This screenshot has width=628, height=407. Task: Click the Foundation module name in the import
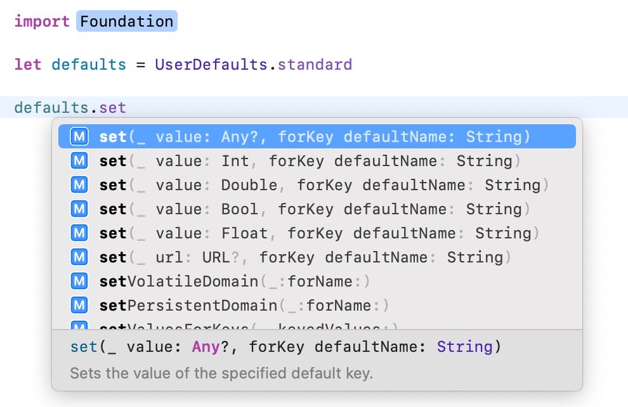pyautogui.click(x=126, y=21)
